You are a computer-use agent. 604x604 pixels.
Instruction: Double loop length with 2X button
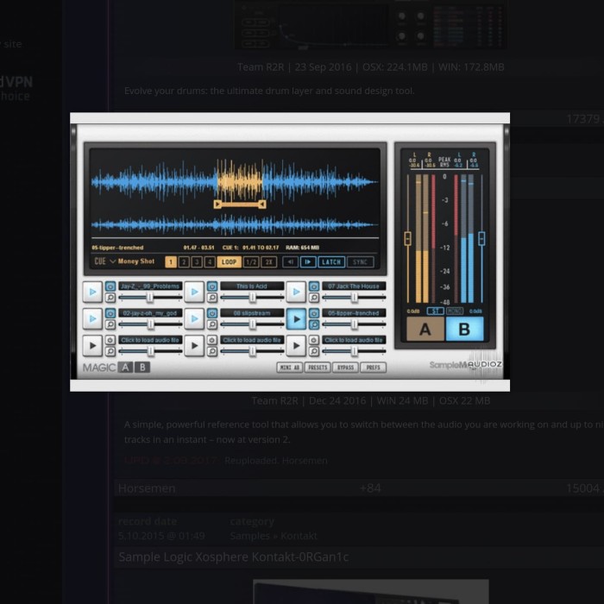(269, 262)
